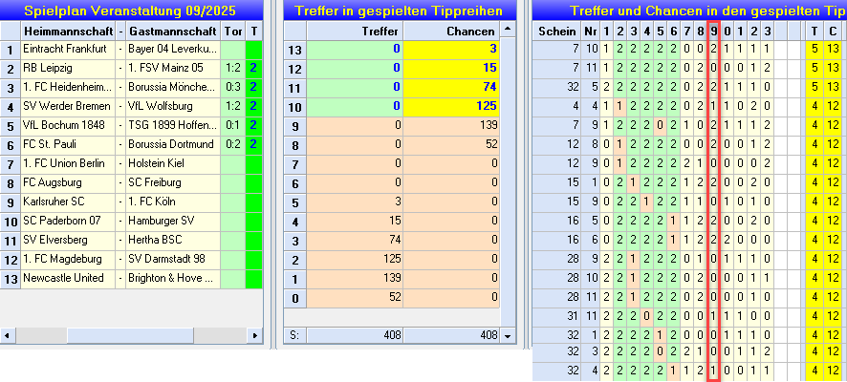This screenshot has width=847, height=382.
Task: Click the Treffer column header
Action: (x=355, y=32)
